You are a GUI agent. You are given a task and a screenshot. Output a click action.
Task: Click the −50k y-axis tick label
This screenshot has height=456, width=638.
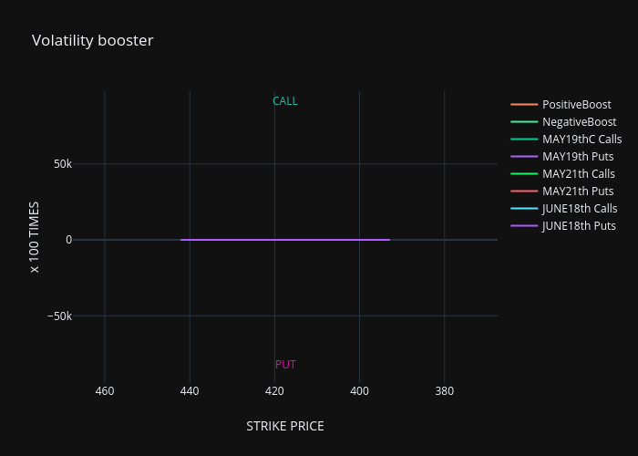click(x=60, y=316)
